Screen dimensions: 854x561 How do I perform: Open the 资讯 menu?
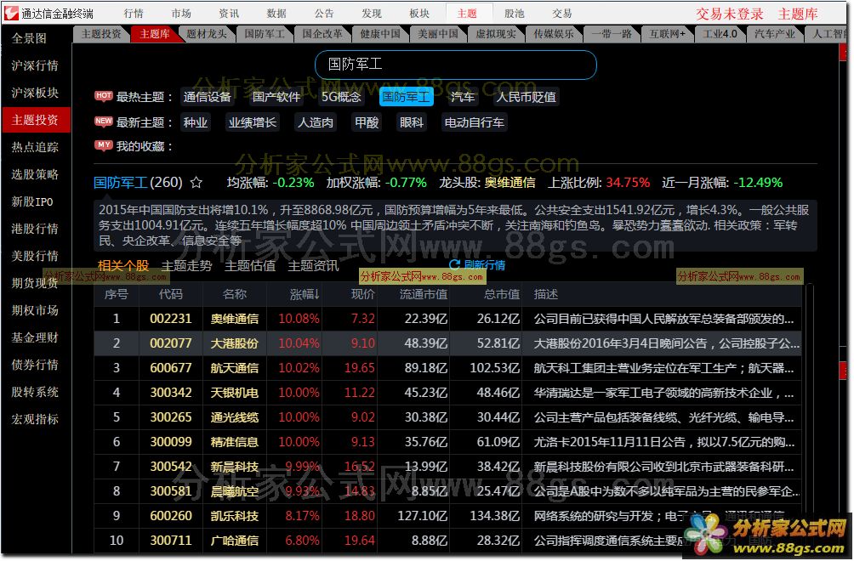point(229,13)
